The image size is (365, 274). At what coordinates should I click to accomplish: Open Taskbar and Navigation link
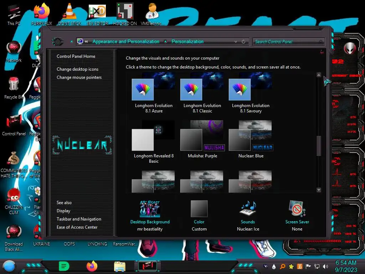point(79,219)
